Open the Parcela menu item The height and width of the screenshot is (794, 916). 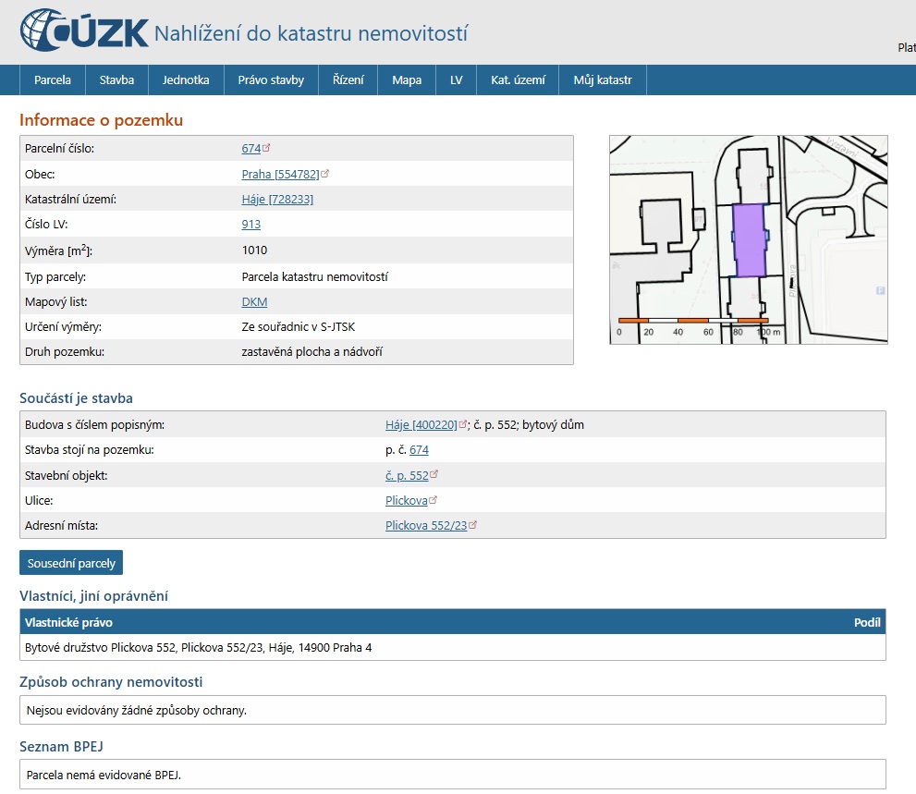53,79
